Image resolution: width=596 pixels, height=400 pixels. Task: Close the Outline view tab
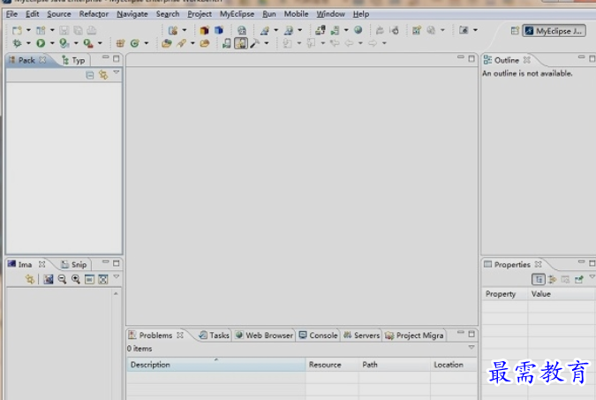[x=526, y=60]
